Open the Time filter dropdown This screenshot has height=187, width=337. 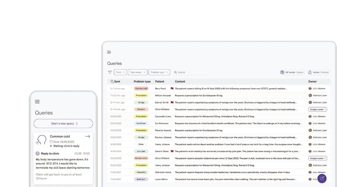(120, 72)
